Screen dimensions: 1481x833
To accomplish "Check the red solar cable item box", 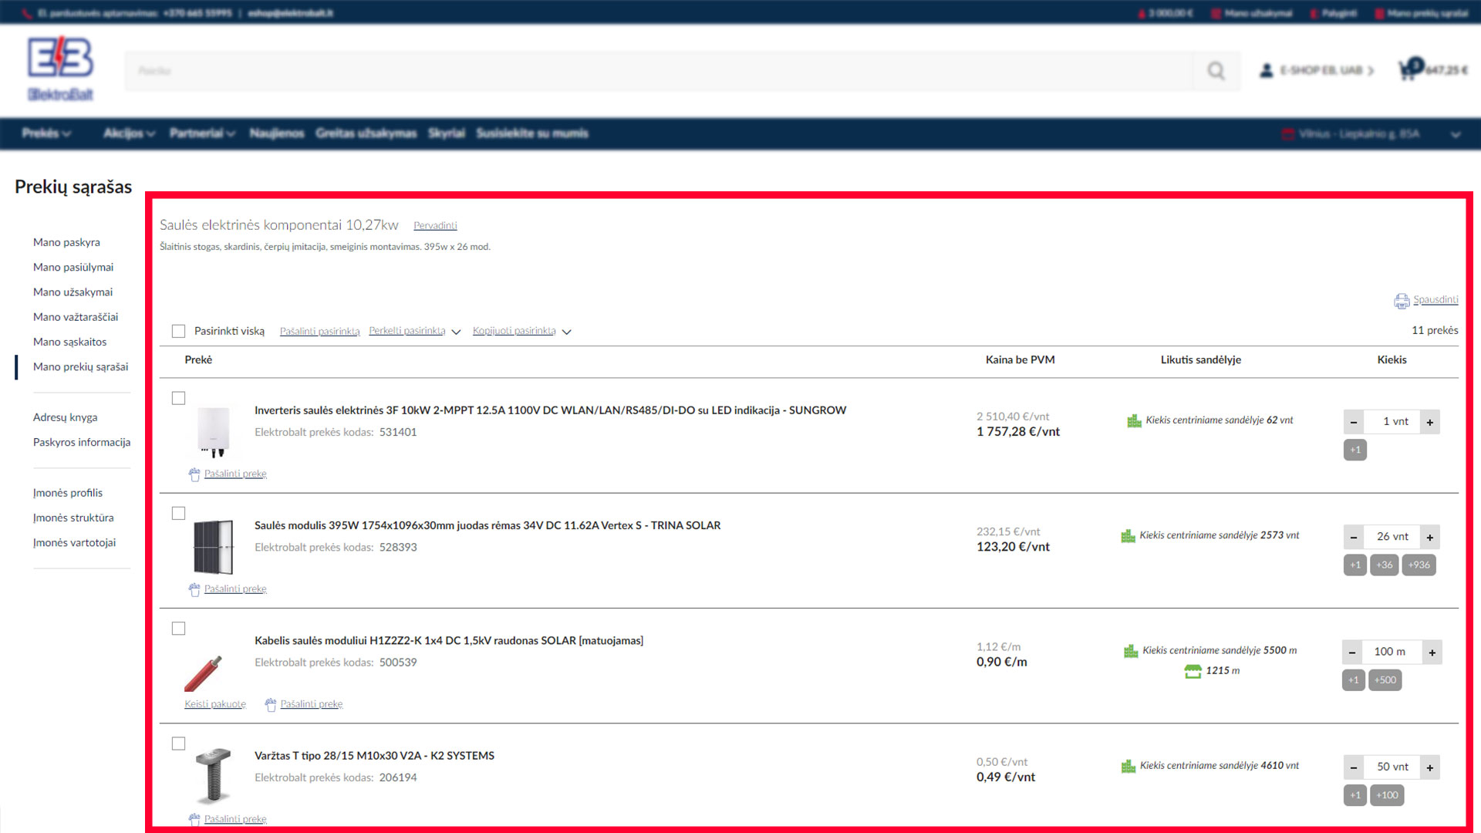I will pos(179,629).
